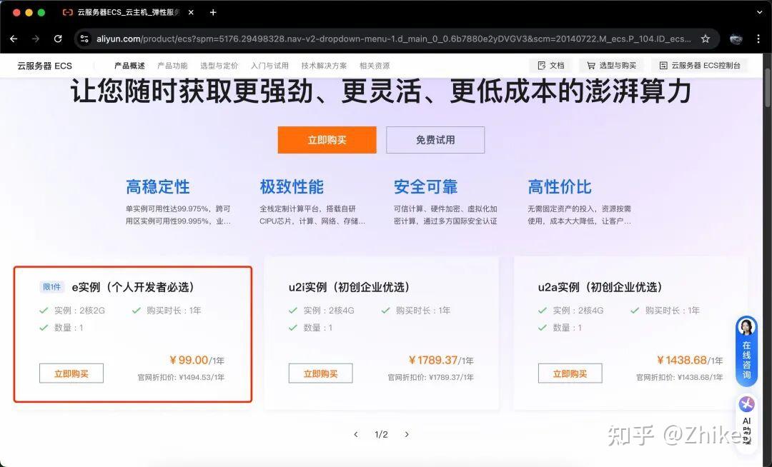The width and height of the screenshot is (772, 467).
Task: Go to next page of instance offers
Action: coord(407,434)
